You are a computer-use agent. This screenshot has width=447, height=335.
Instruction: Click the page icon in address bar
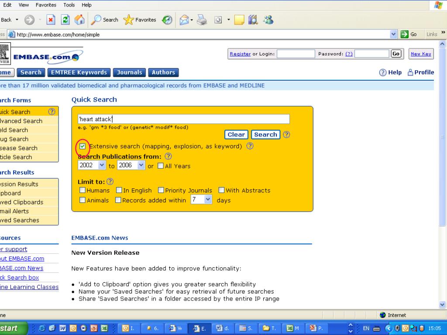click(11, 34)
